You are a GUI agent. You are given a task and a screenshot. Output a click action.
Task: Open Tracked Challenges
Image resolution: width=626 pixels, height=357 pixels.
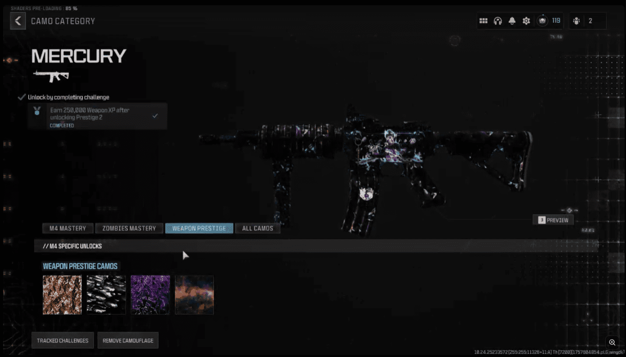click(63, 340)
